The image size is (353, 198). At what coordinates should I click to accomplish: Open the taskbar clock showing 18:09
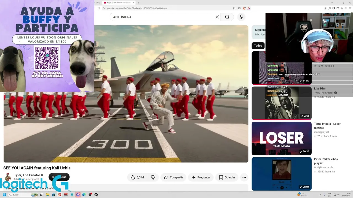pos(346,195)
